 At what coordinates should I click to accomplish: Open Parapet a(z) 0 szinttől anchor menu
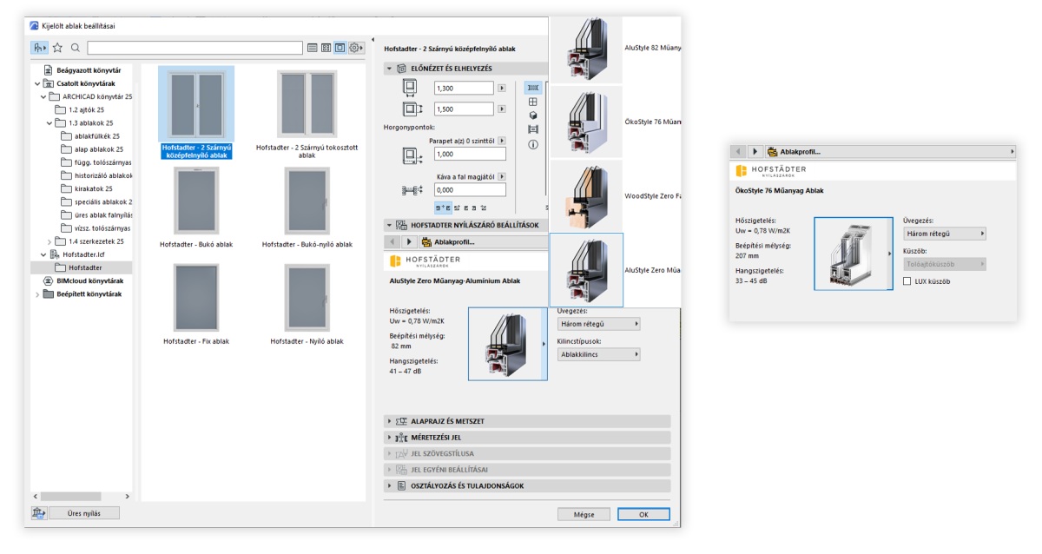[x=500, y=140]
